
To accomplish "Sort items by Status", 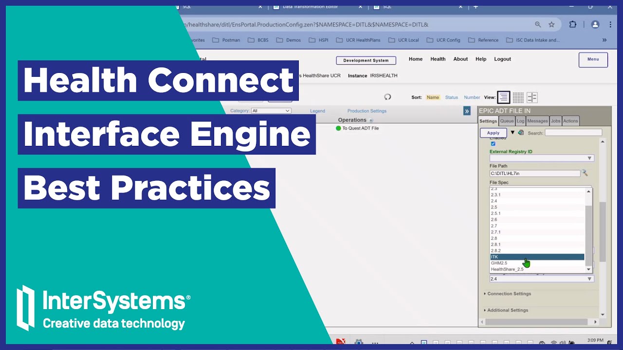I will point(451,97).
